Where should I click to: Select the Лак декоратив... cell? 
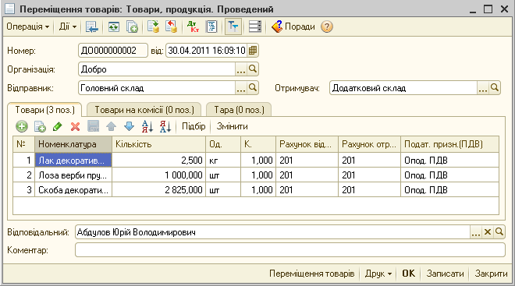pyautogui.click(x=73, y=161)
